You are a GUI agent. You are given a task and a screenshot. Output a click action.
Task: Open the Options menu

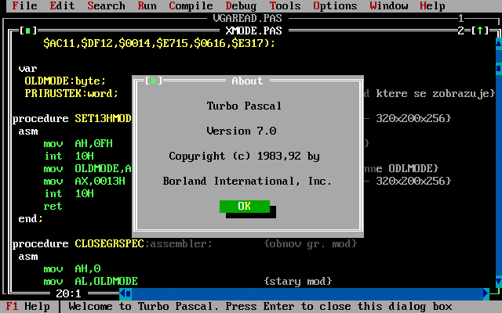[x=335, y=5]
